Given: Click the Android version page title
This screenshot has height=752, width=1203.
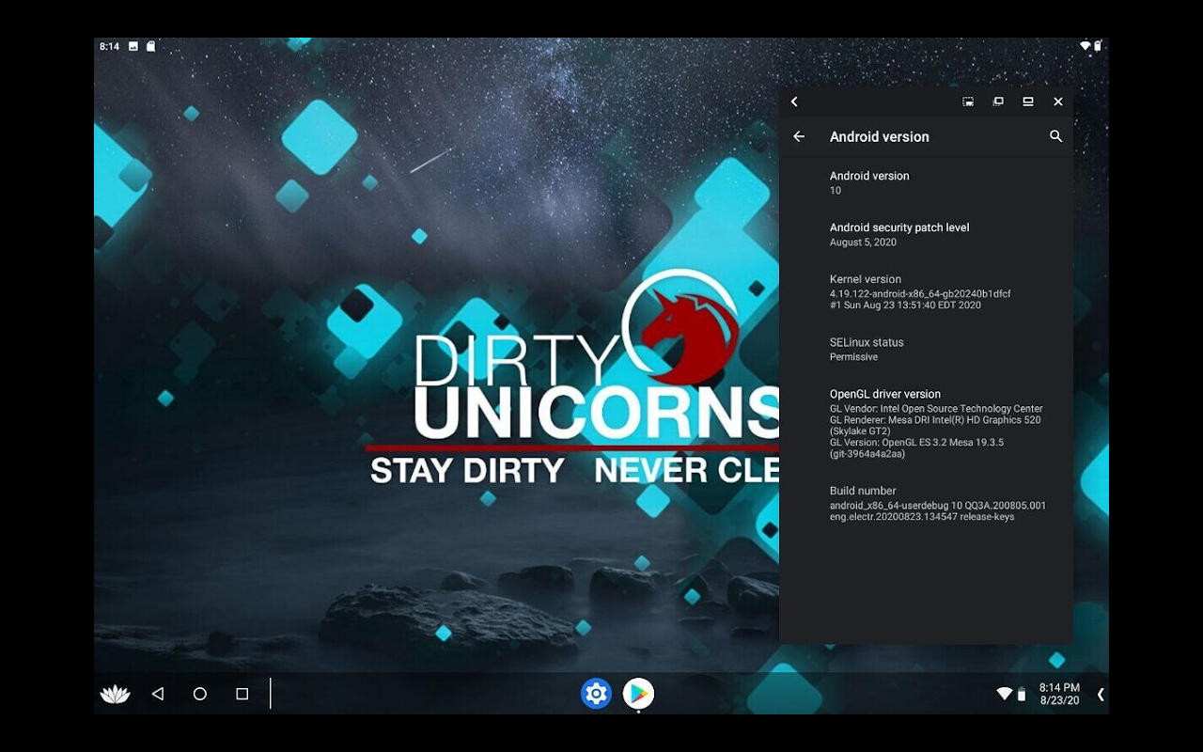Looking at the screenshot, I should (879, 136).
